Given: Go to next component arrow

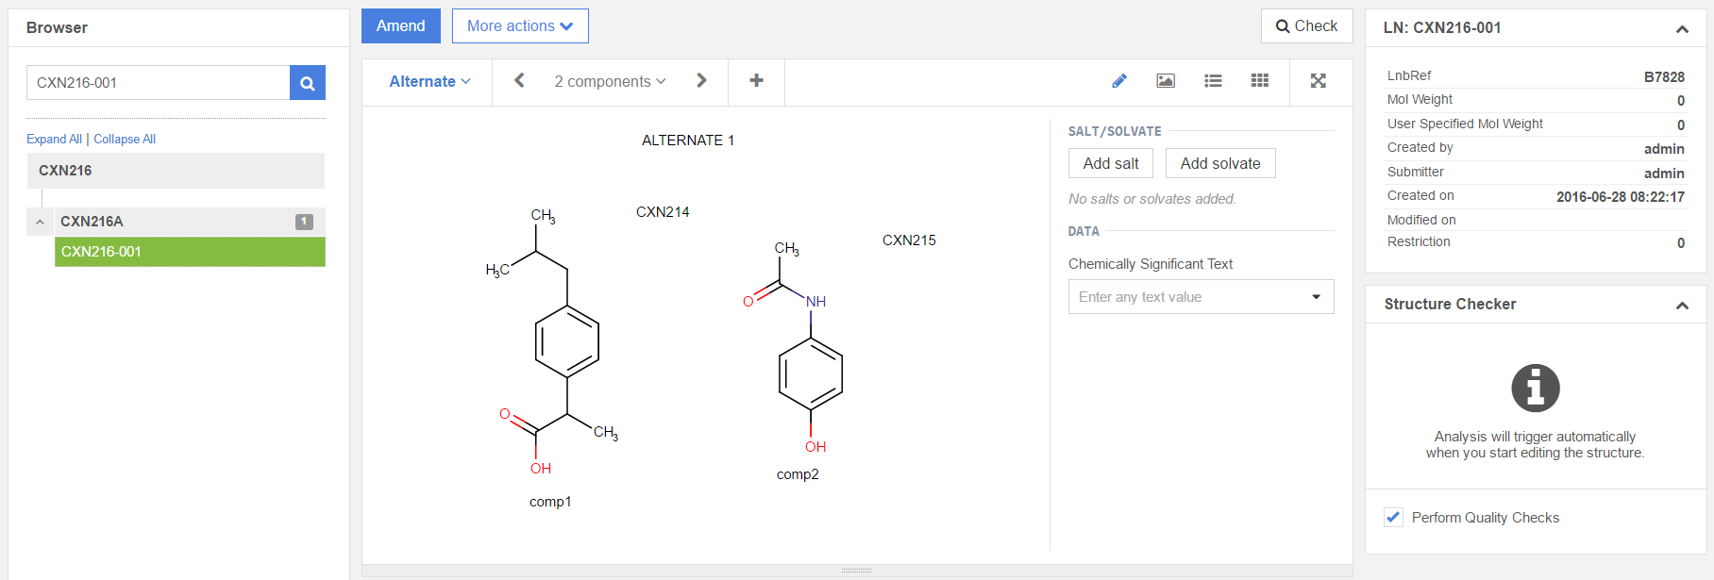Looking at the screenshot, I should [701, 81].
